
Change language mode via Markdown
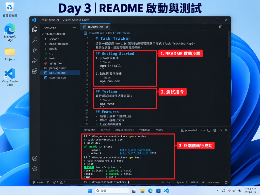point(214,182)
